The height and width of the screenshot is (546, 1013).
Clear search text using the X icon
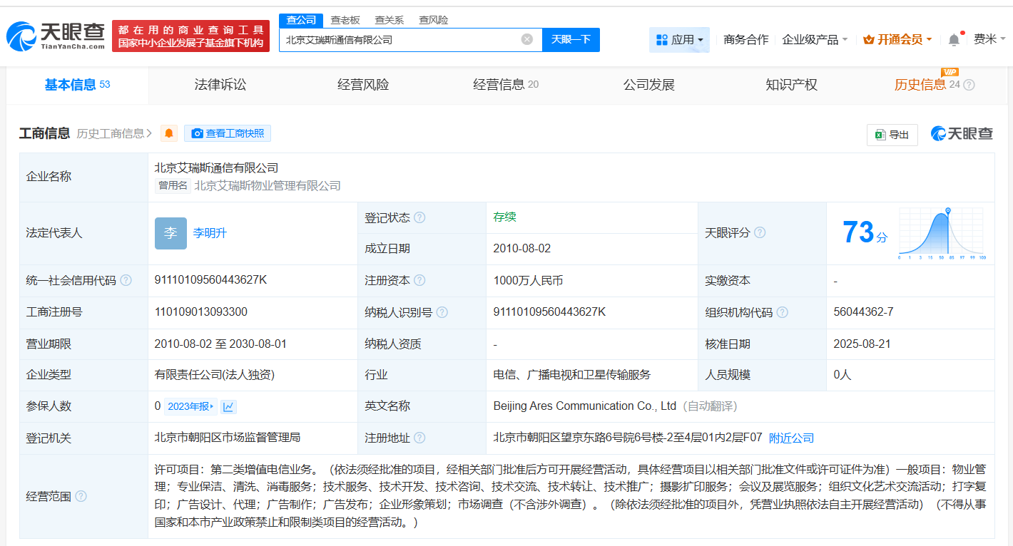[x=528, y=39]
